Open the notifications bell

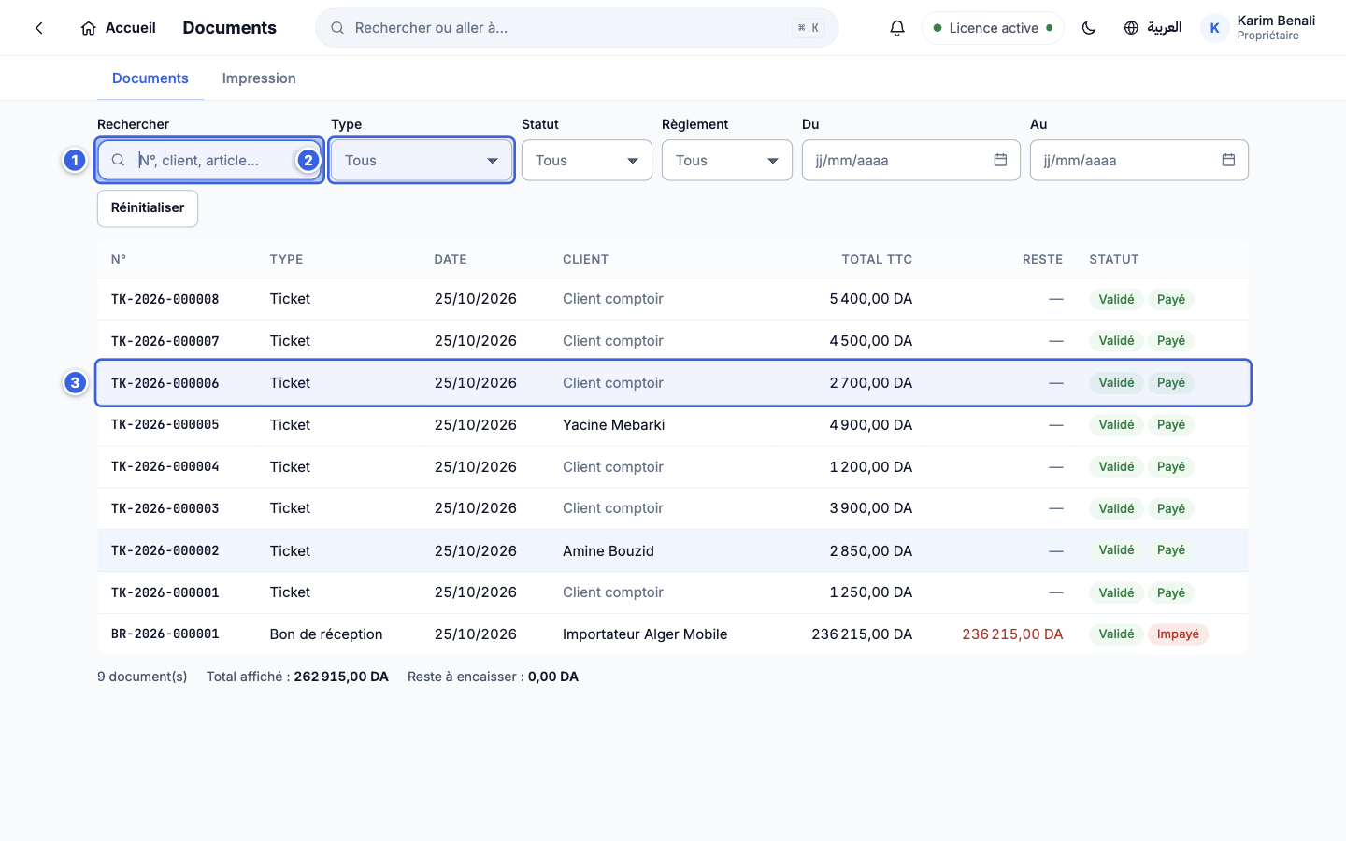click(897, 28)
